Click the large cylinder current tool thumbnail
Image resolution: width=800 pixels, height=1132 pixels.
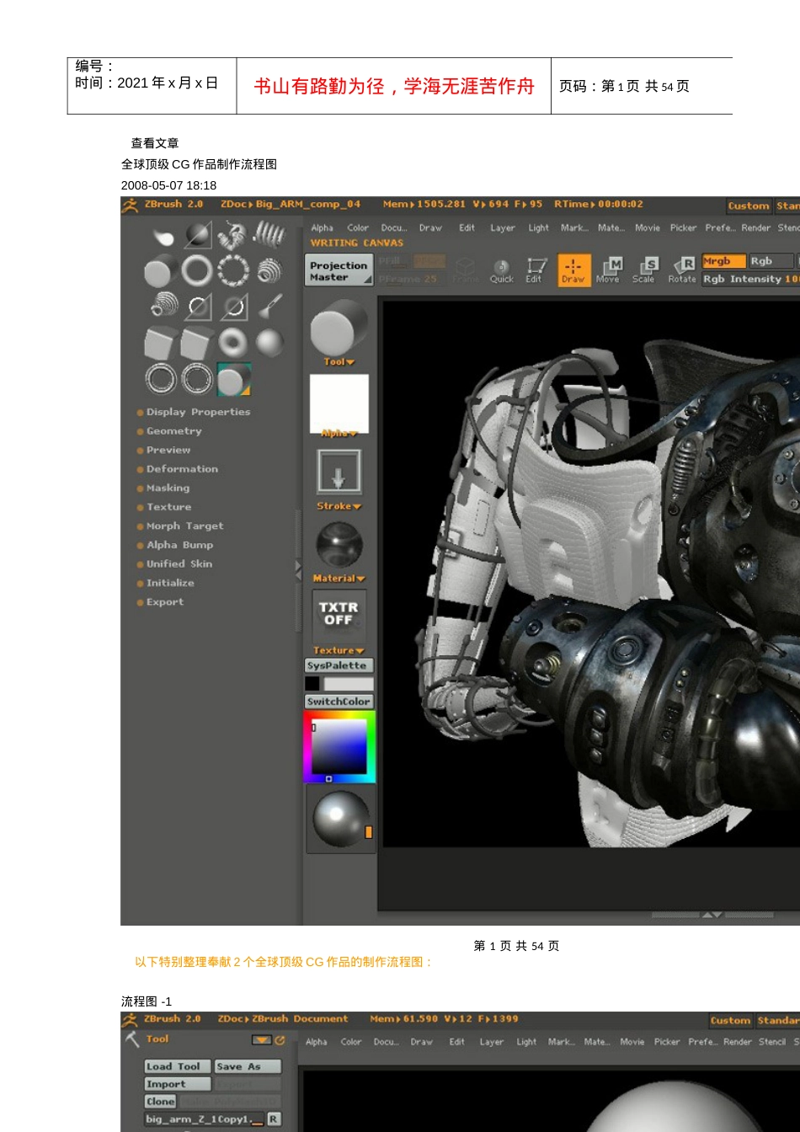tap(339, 328)
